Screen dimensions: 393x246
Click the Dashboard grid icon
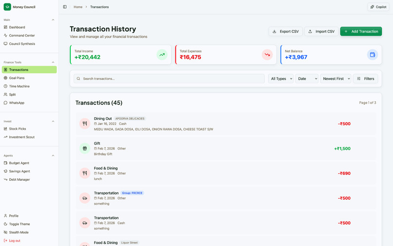[5, 27]
